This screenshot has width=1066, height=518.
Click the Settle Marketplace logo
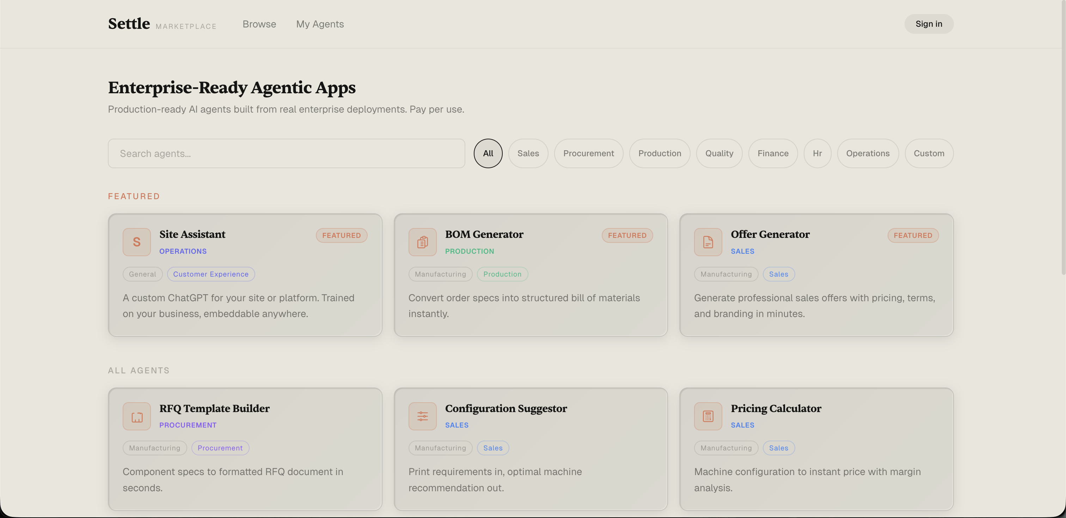(162, 24)
